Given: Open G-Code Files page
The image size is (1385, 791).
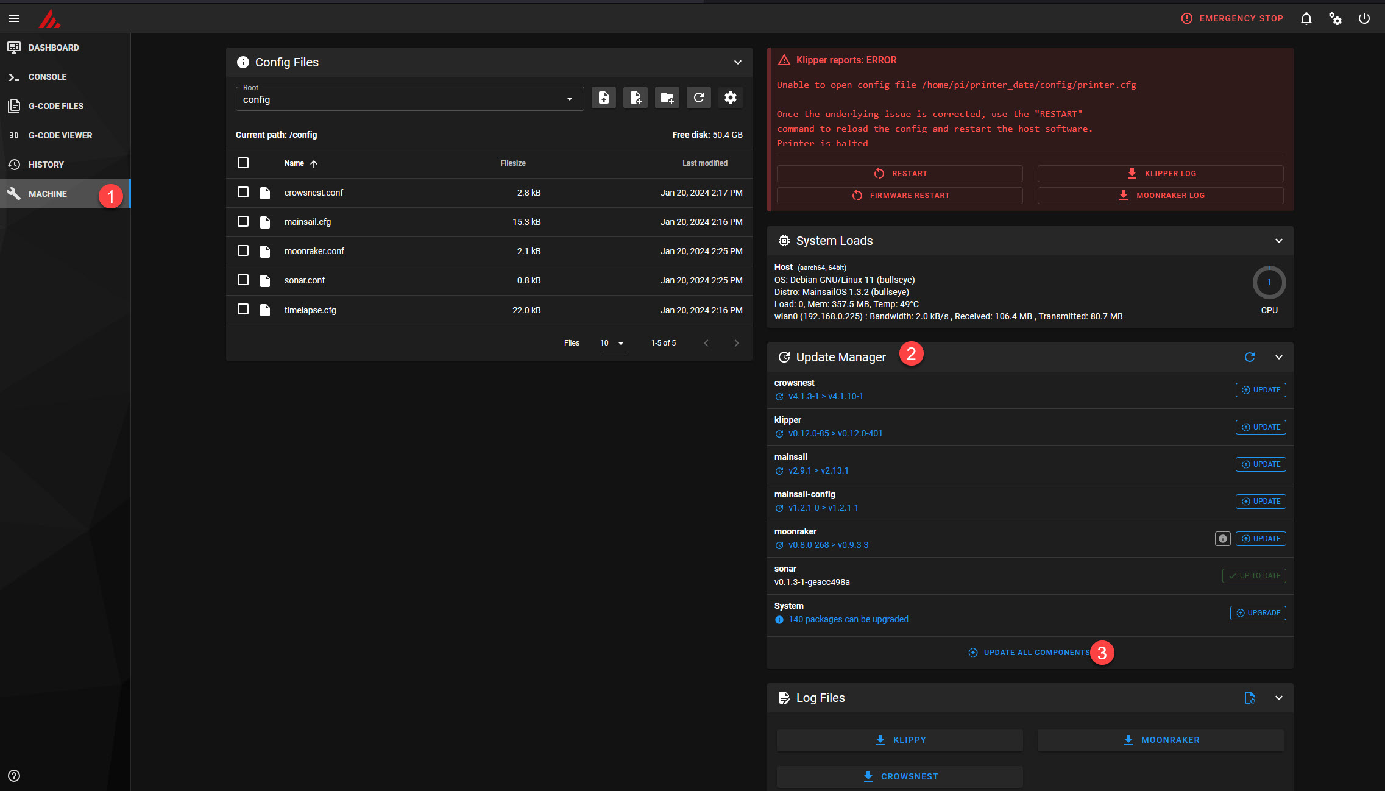Looking at the screenshot, I should [65, 106].
